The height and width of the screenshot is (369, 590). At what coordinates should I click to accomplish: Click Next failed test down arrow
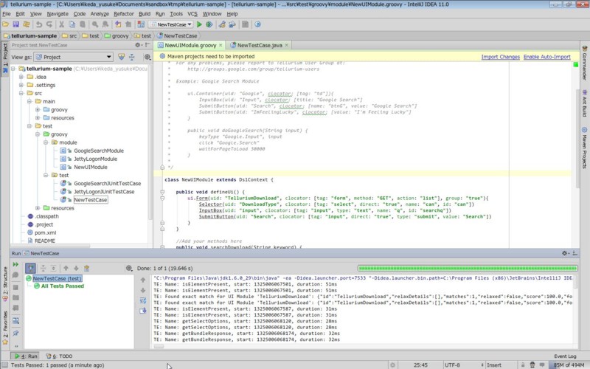coord(76,268)
